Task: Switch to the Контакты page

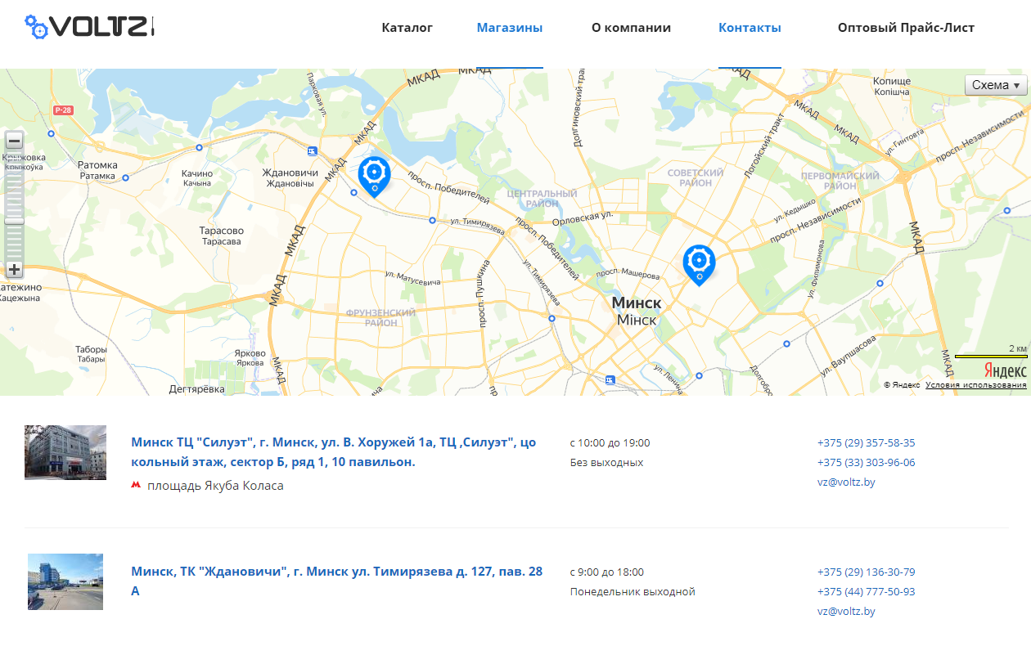Action: (x=750, y=28)
